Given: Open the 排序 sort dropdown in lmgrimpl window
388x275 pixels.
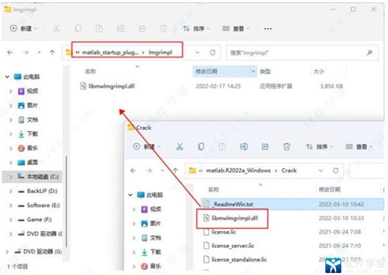Looking at the screenshot, I should coord(197,28).
